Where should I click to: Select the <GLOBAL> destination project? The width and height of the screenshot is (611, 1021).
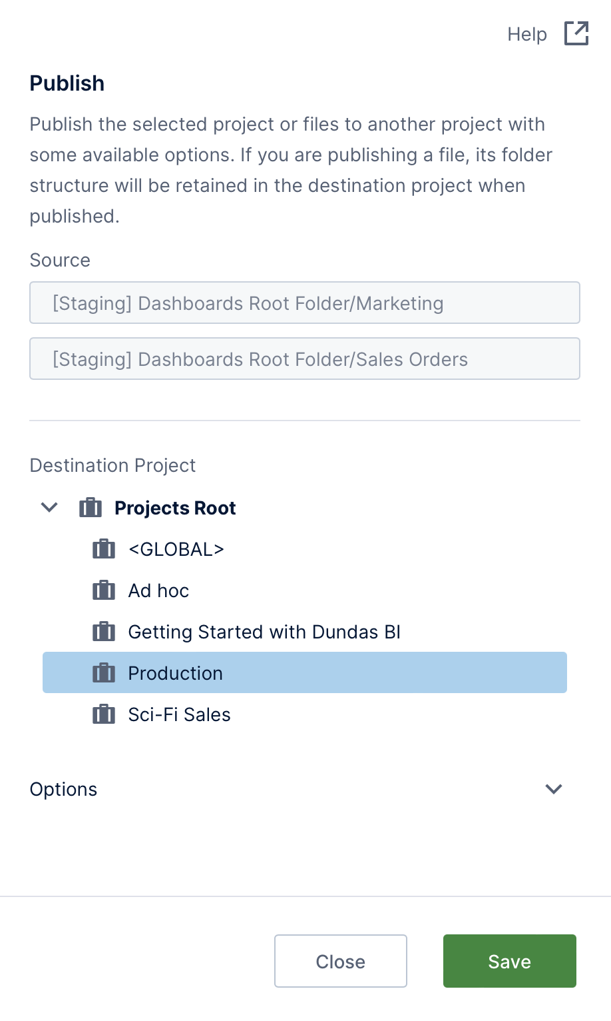[176, 549]
